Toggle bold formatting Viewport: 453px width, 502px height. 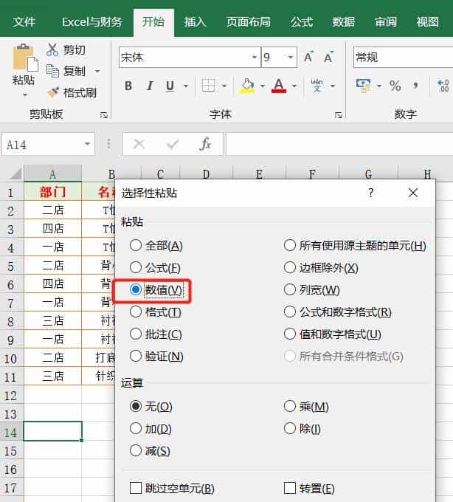128,86
